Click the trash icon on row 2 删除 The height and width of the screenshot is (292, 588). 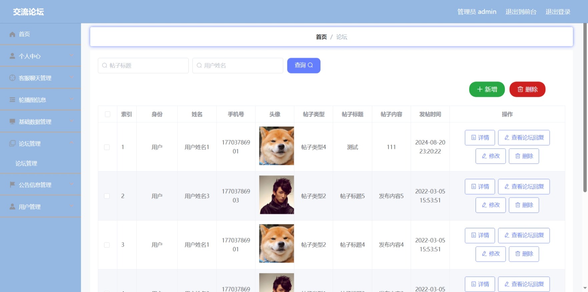[x=518, y=205]
